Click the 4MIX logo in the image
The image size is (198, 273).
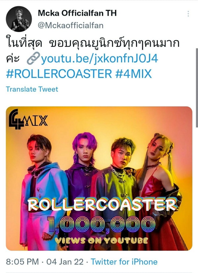(28, 119)
